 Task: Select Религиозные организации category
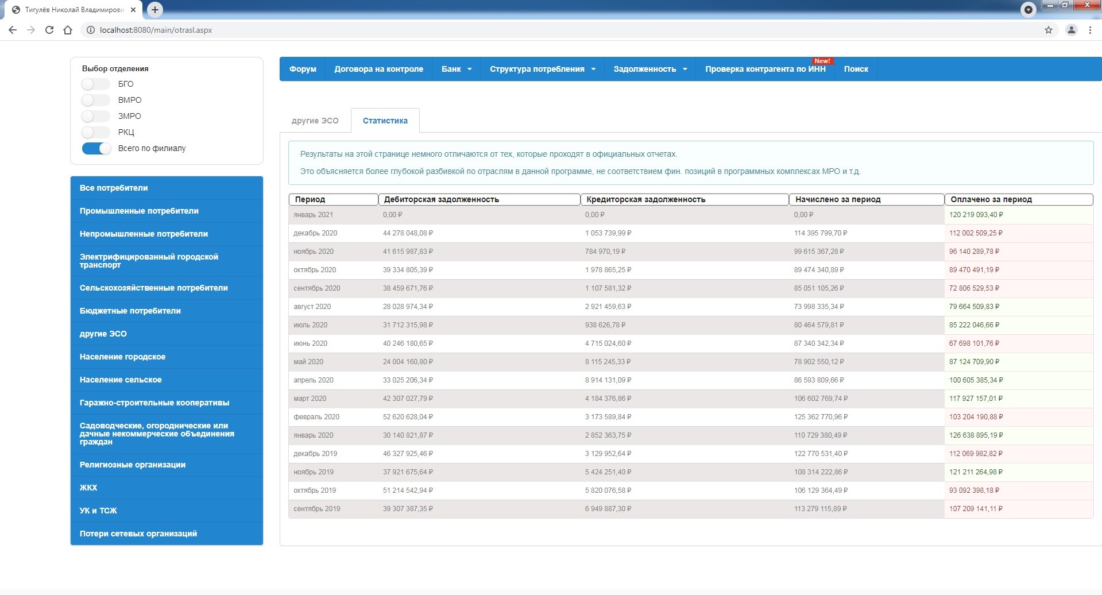[167, 465]
